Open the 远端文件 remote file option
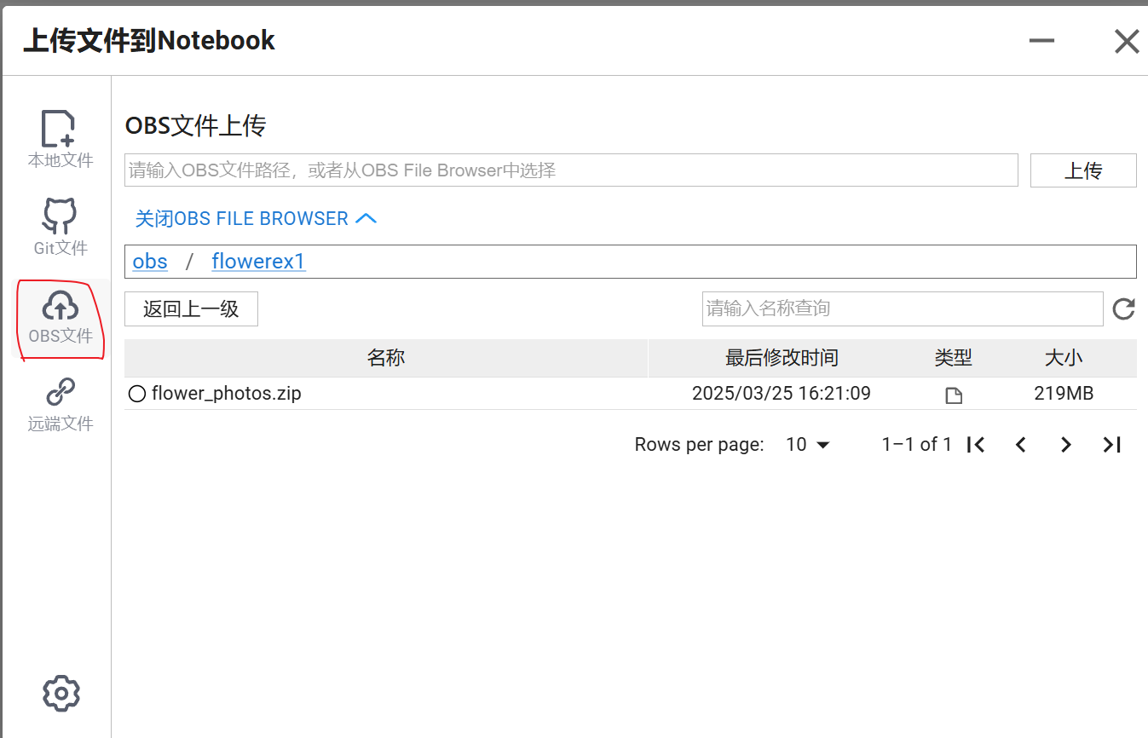1148x738 pixels. pos(60,401)
